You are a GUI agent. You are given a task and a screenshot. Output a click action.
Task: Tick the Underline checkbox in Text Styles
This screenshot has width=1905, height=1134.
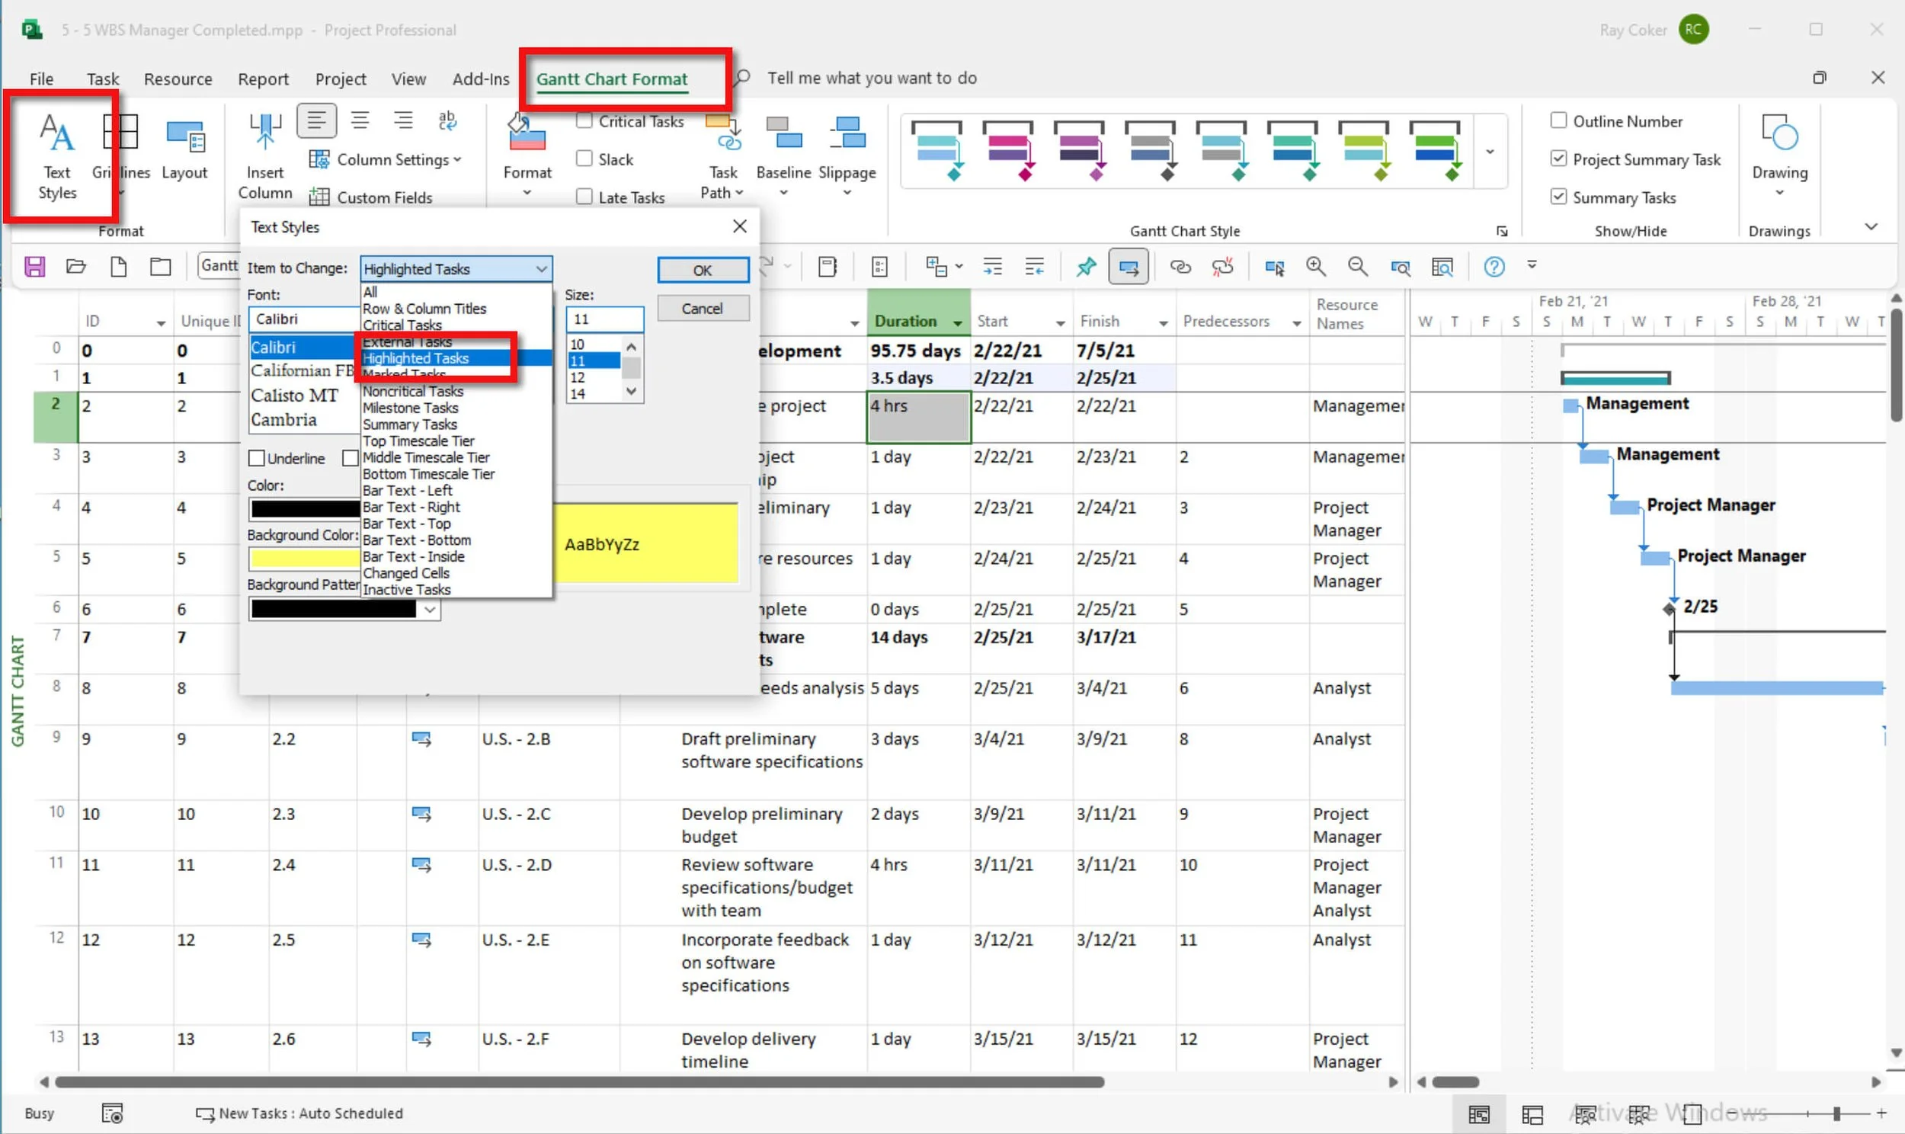pos(257,459)
